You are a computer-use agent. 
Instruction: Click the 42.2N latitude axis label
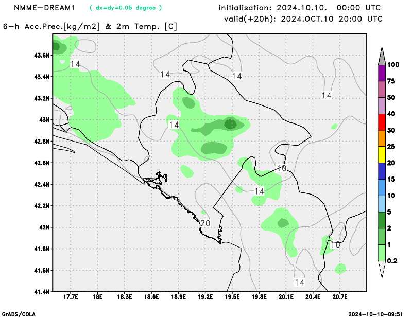(x=42, y=206)
